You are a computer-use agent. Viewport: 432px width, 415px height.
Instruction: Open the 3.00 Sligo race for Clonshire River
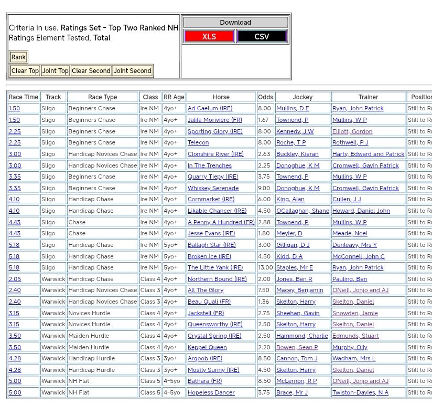(x=15, y=154)
